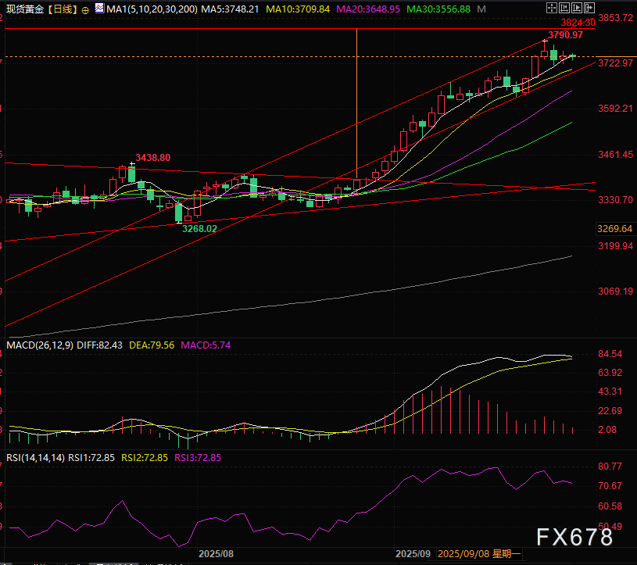This screenshot has width=637, height=565.
Task: Select the 2025/09/08 星期一 date marker
Action: [x=478, y=552]
